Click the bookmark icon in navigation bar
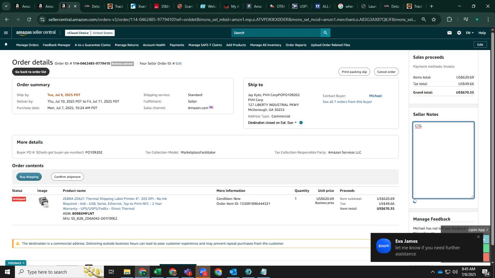This screenshot has width=495, height=278. click(6, 45)
